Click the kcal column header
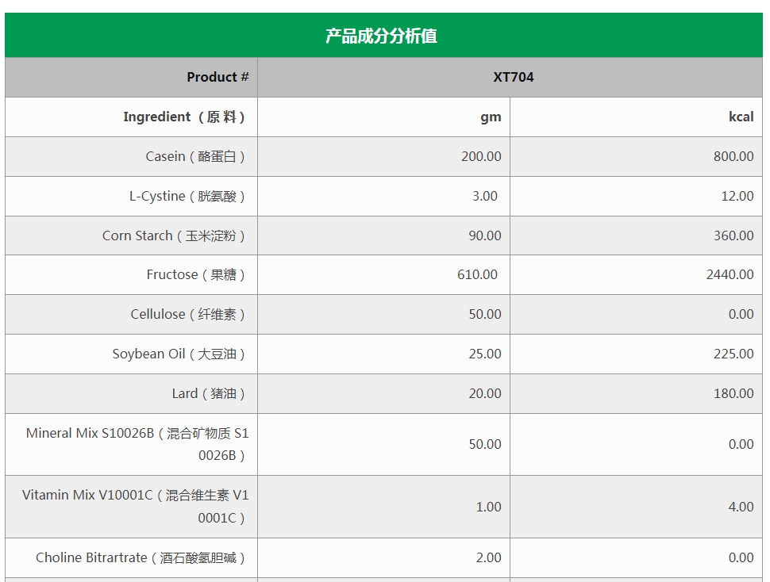 tap(637, 117)
